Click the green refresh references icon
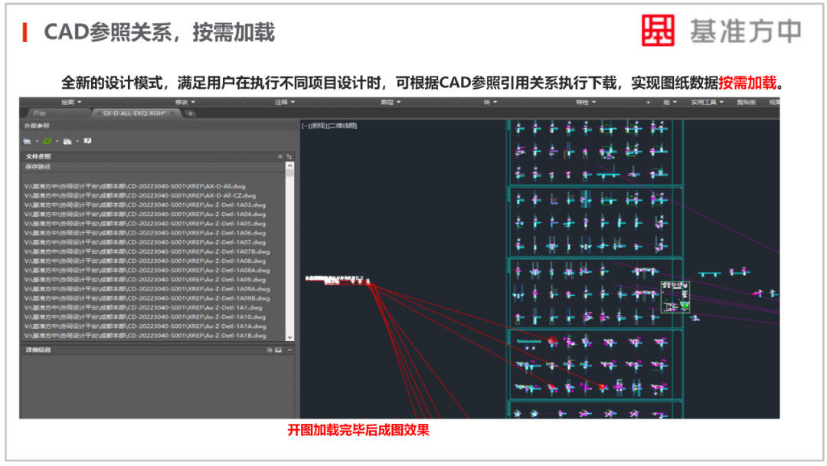This screenshot has height=466, width=827. [47, 141]
